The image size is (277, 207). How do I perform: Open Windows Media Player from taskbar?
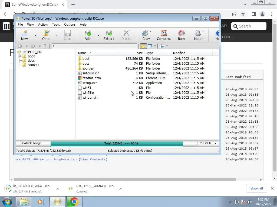click(40, 202)
